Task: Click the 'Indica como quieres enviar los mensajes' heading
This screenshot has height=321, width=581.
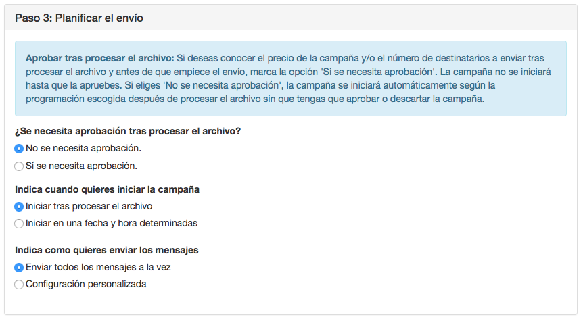Action: point(106,250)
